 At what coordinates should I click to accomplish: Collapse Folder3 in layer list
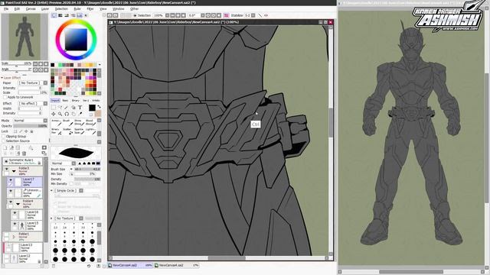14,171
